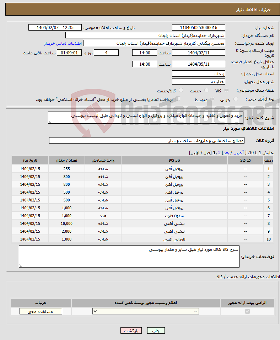280x340 pixels.
Task: Click quantity 2,000 in row 9
Action: tap(66, 231)
